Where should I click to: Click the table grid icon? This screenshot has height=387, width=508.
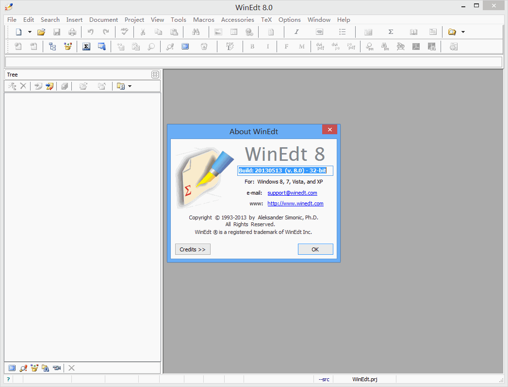368,32
